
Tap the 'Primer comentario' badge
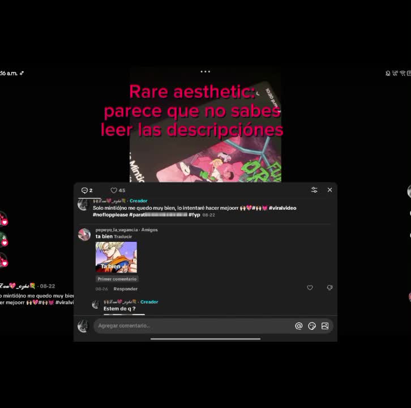pyautogui.click(x=117, y=279)
